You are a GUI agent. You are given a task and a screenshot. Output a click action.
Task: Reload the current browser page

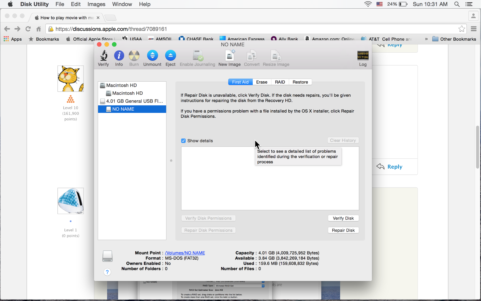coord(28,29)
